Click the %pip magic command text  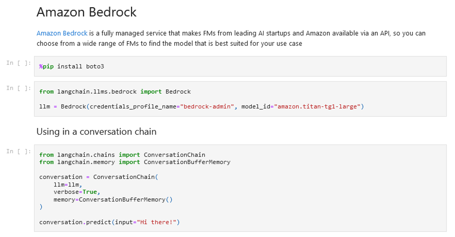(46, 67)
